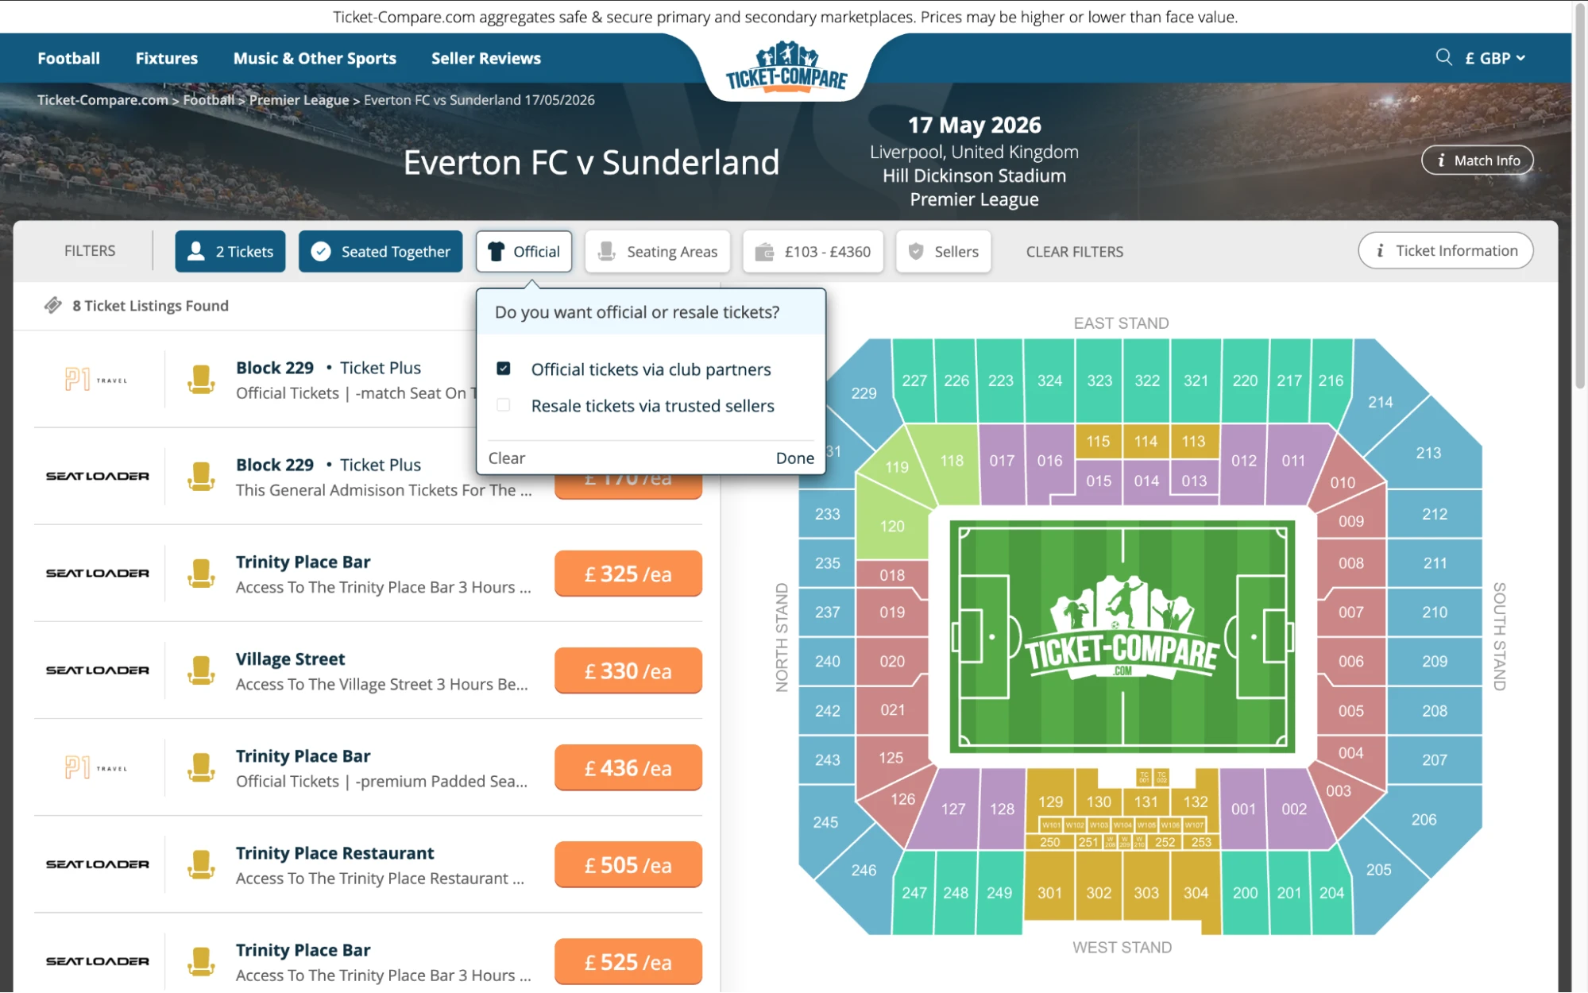The height and width of the screenshot is (993, 1588).
Task: Open the search magnifier icon
Action: click(1443, 57)
